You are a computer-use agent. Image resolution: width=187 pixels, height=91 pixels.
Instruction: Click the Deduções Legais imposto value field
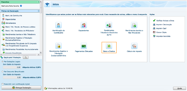click(x=12, y=67)
